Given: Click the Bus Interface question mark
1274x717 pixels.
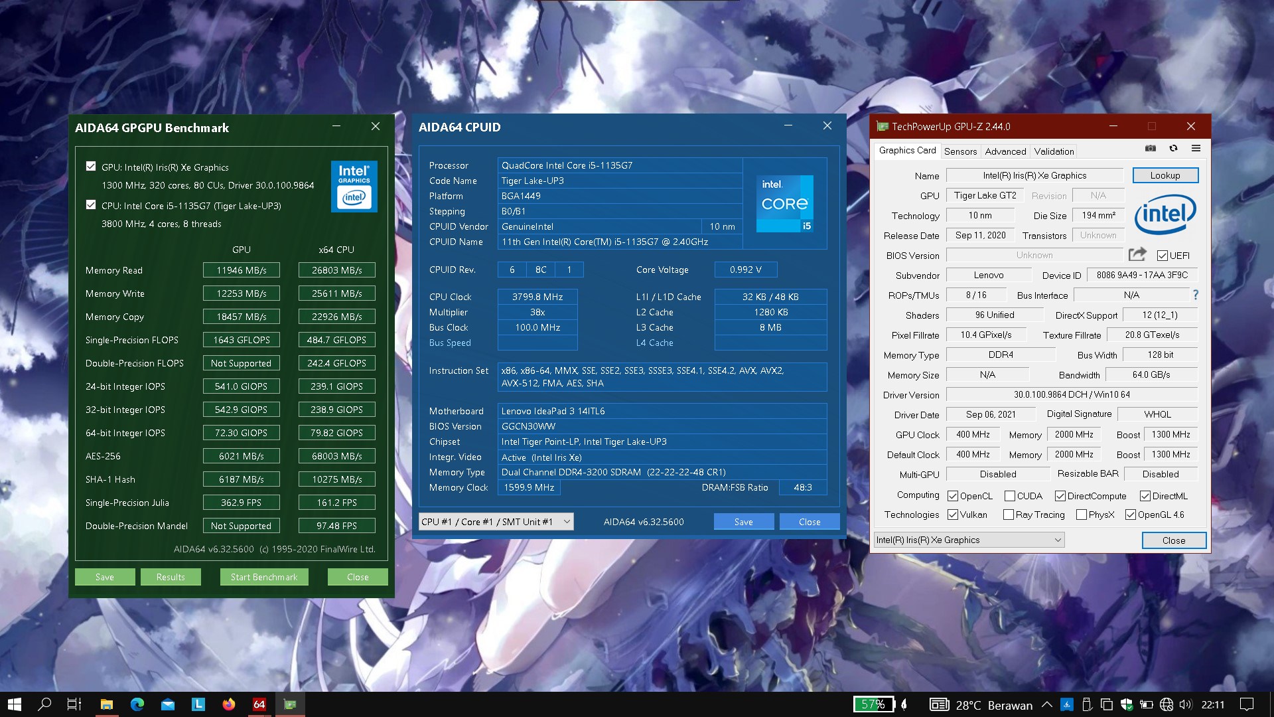Looking at the screenshot, I should (1196, 295).
